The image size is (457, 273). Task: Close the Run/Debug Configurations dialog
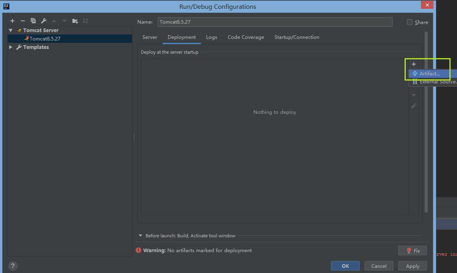(x=427, y=5)
